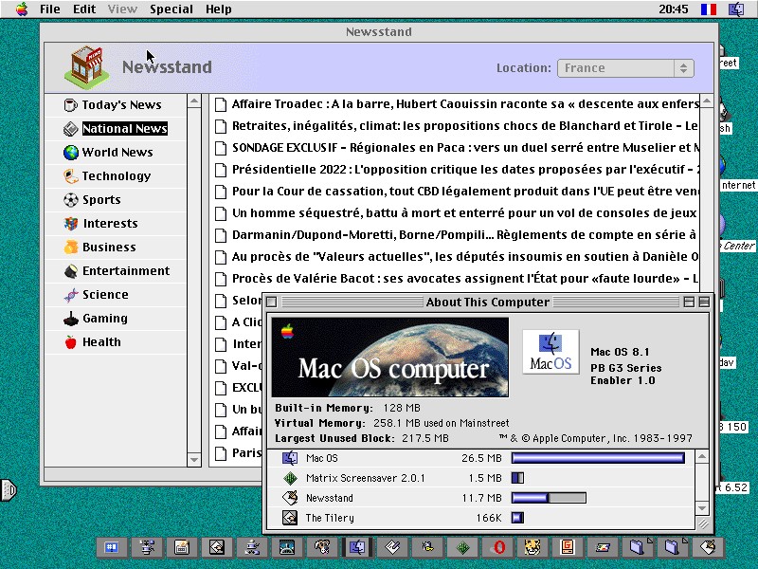Click the Newsstand memory usage bar
Image resolution: width=758 pixels, height=569 pixels.
[549, 497]
